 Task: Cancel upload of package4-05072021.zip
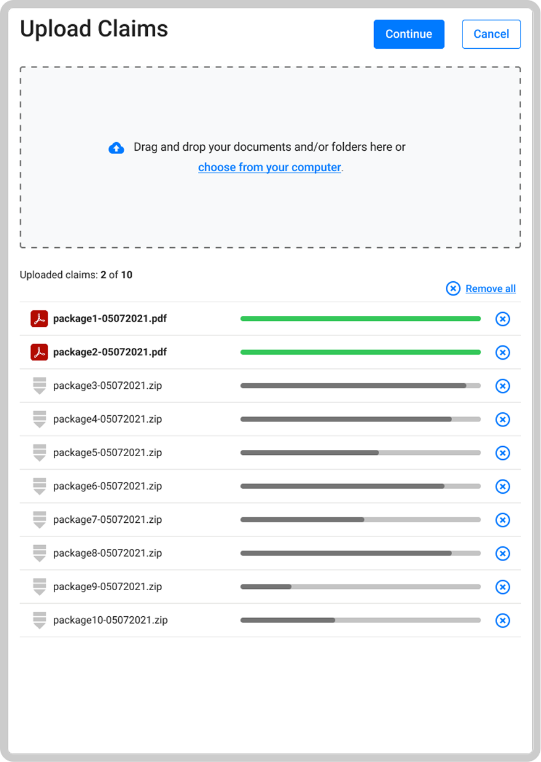coord(503,420)
